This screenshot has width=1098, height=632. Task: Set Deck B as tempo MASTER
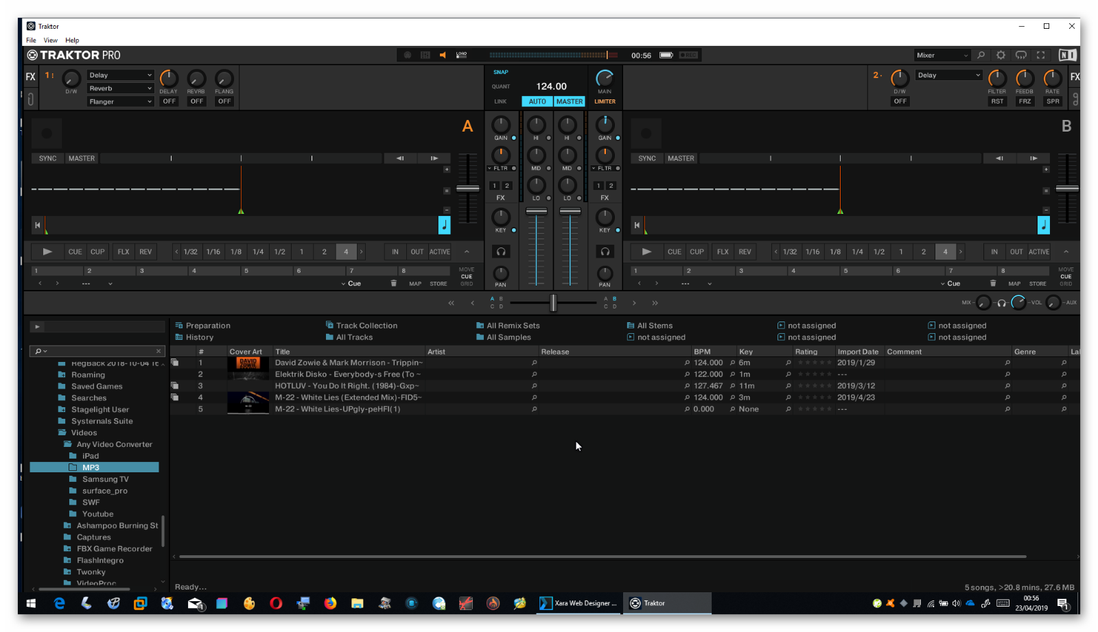(x=680, y=158)
